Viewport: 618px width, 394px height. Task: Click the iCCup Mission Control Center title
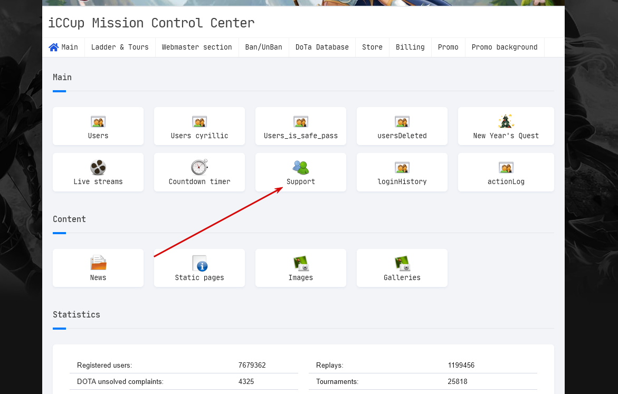[x=151, y=23]
